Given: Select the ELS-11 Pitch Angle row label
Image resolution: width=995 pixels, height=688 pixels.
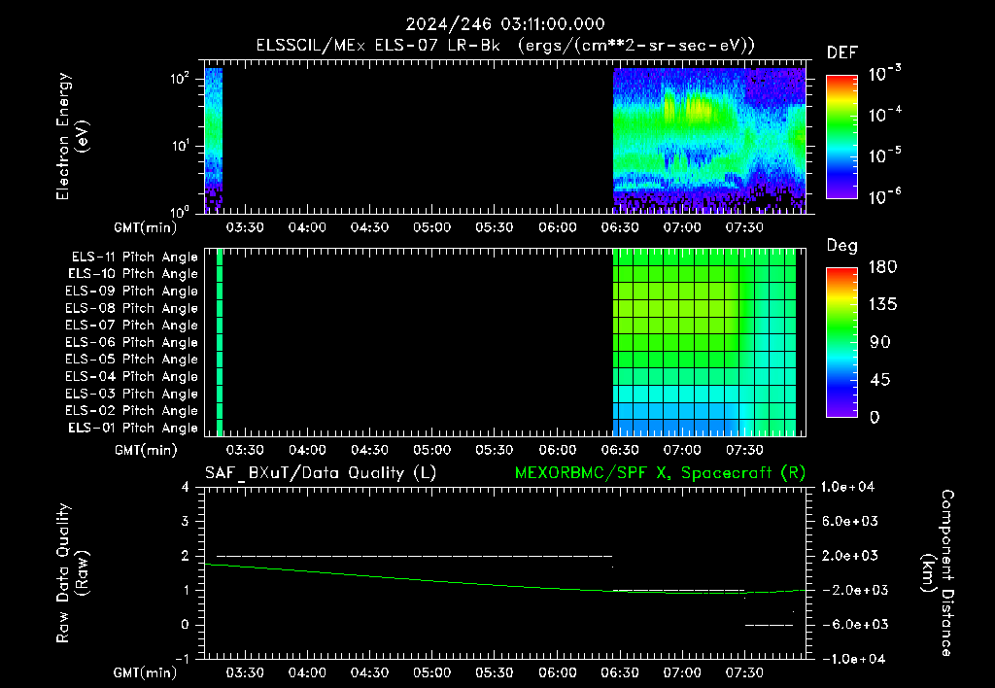Looking at the screenshot, I should [x=134, y=258].
